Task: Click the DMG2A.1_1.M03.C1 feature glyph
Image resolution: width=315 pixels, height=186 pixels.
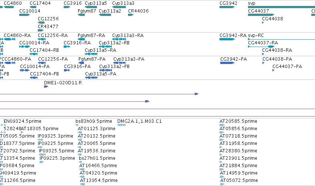Action: coord(121,125)
